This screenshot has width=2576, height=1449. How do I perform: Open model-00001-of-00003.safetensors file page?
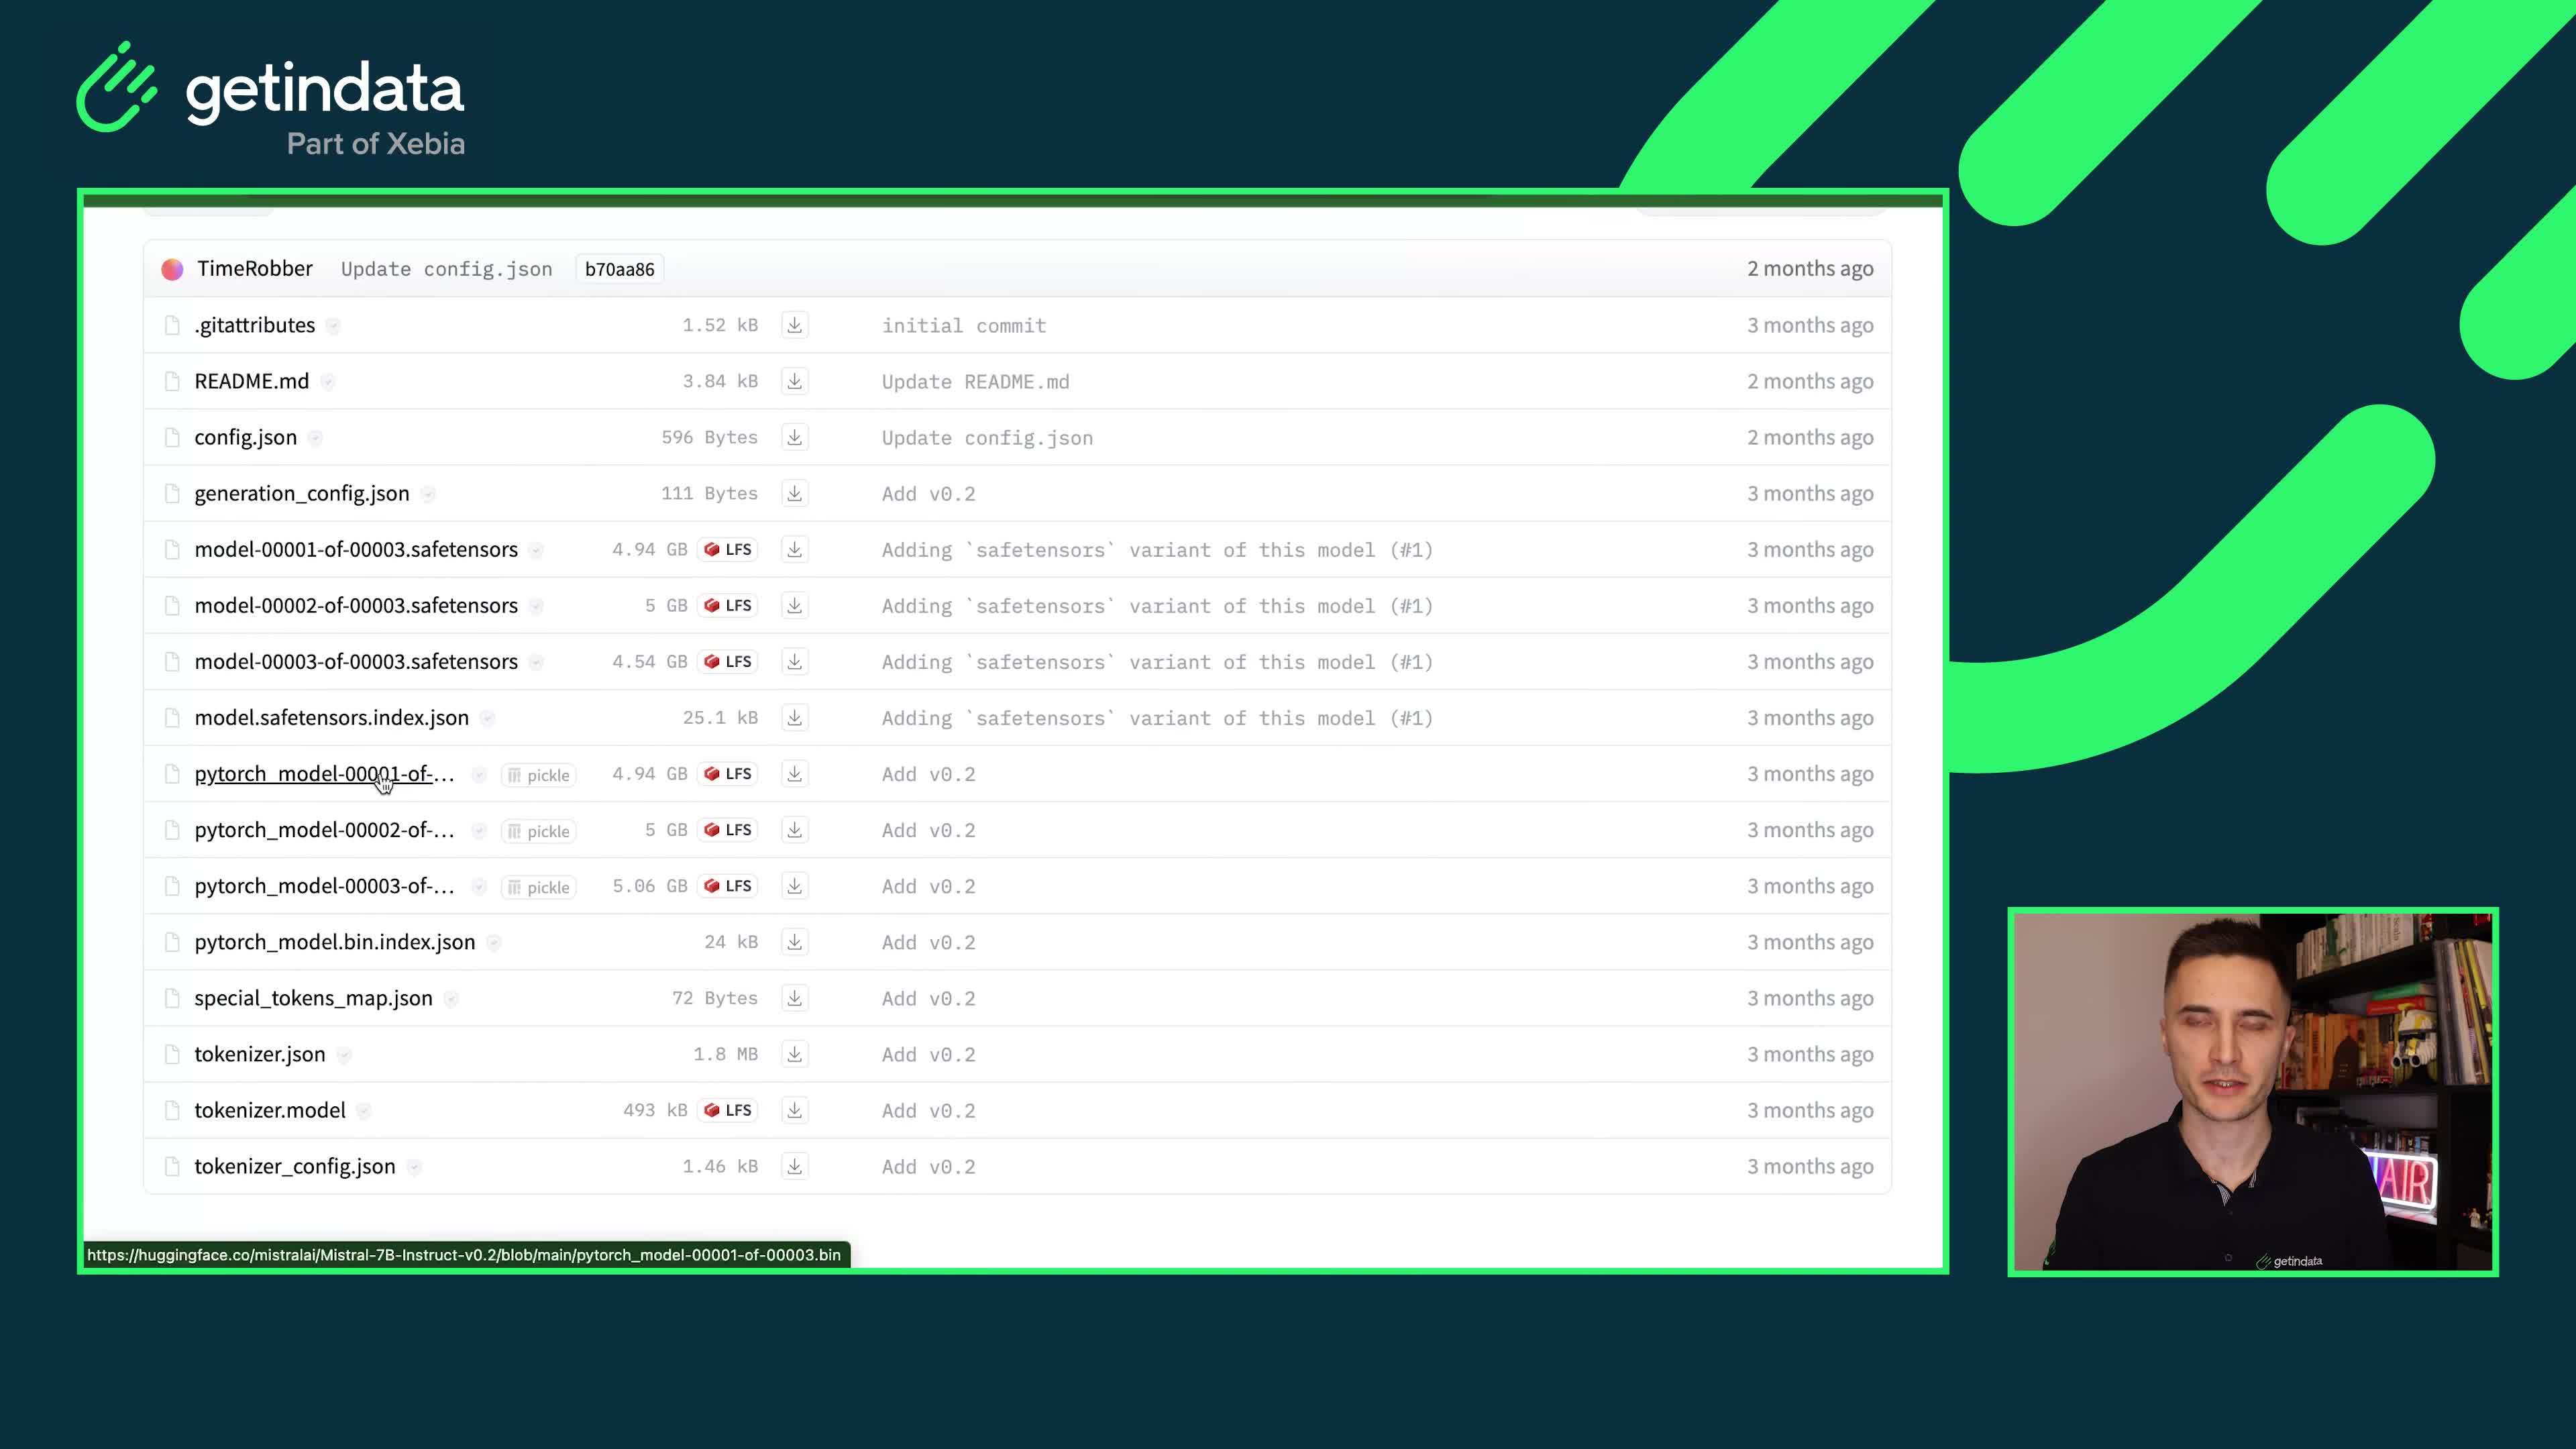click(x=355, y=549)
